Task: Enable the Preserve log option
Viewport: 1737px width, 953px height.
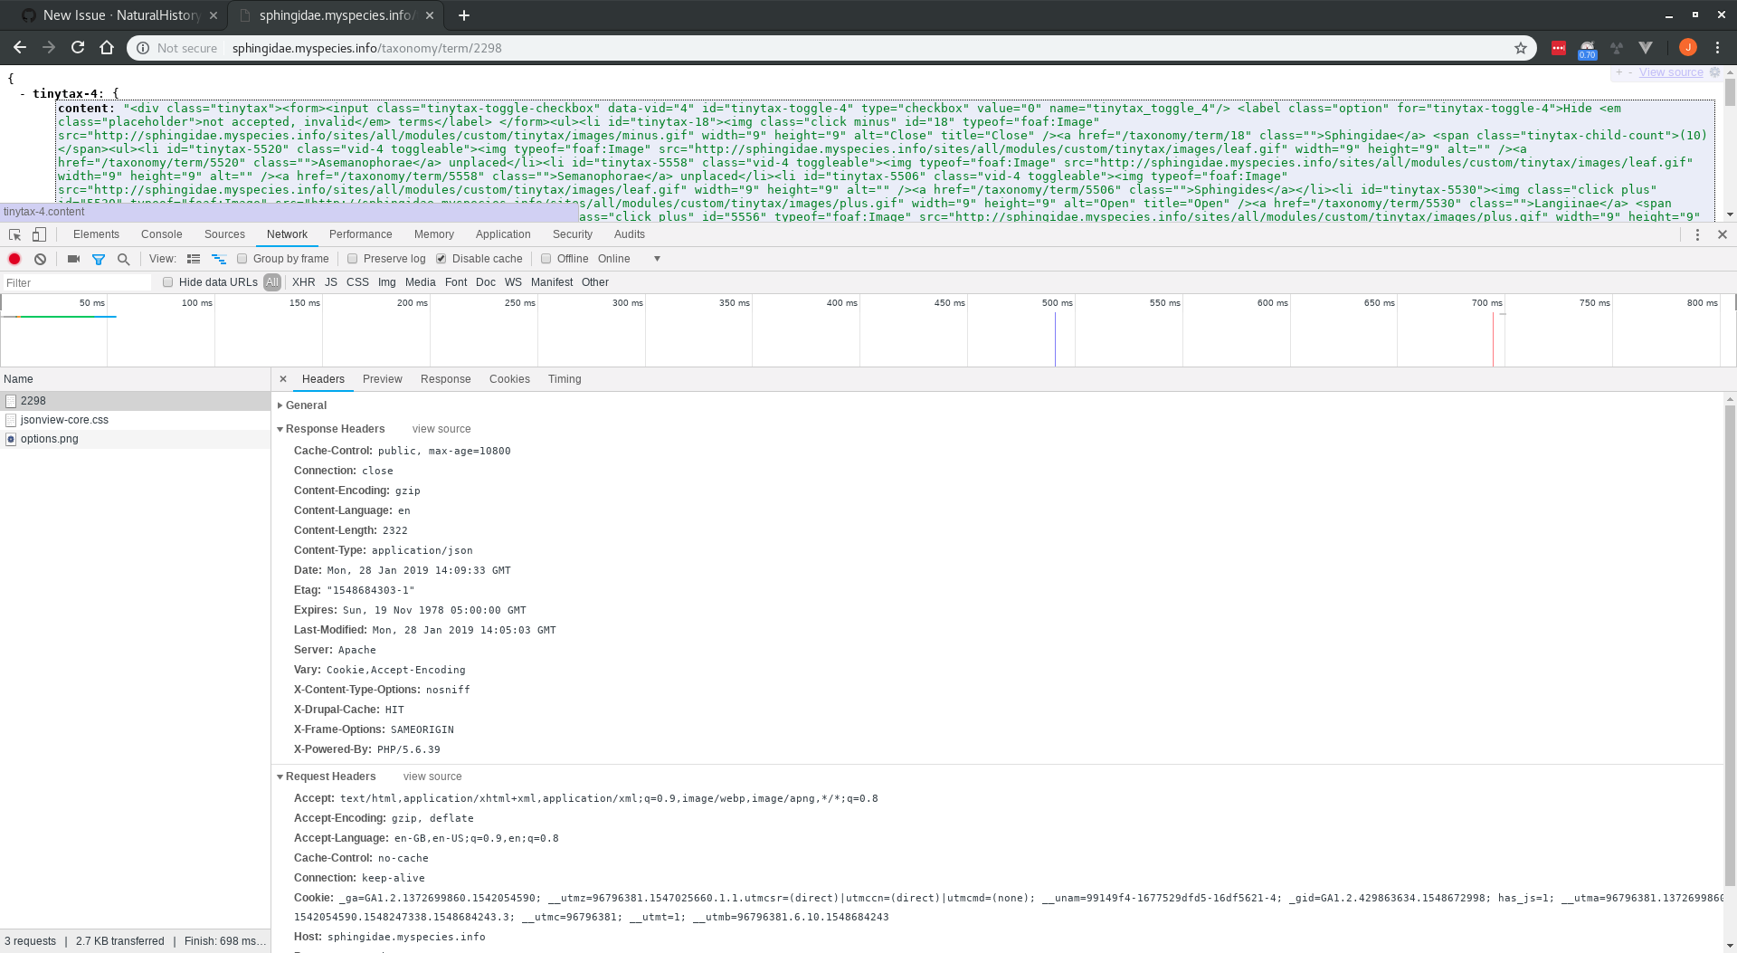Action: [x=353, y=258]
